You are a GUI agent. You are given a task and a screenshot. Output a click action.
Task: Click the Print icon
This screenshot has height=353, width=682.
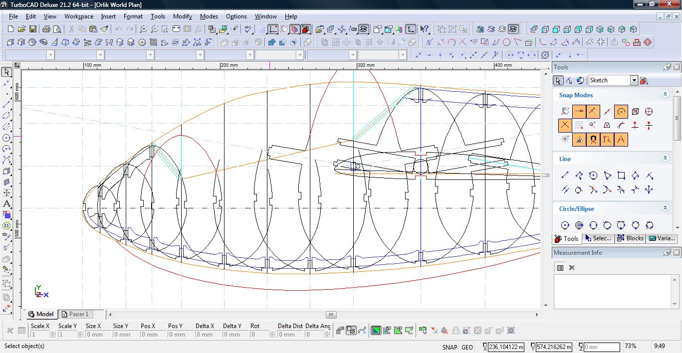tap(46, 29)
